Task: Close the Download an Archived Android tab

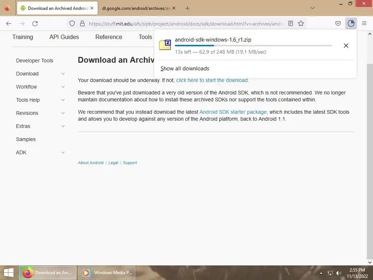Action: pyautogui.click(x=92, y=8)
